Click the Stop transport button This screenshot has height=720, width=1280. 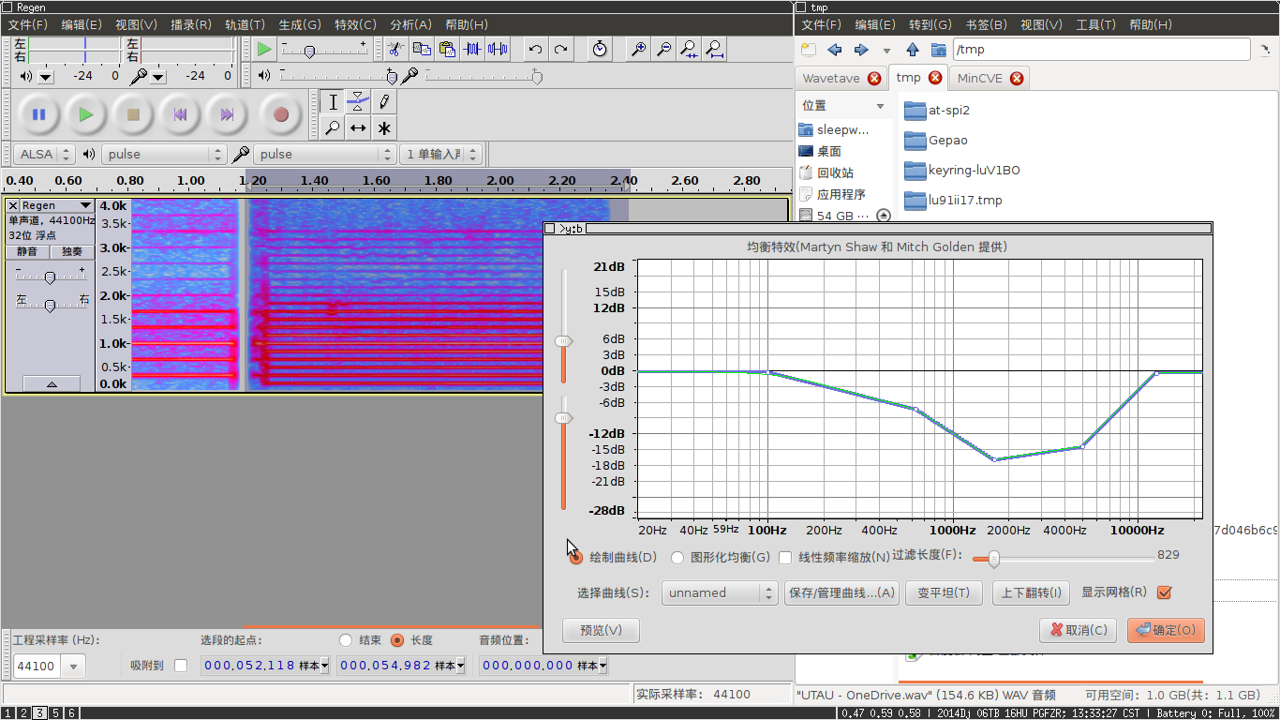pyautogui.click(x=133, y=114)
